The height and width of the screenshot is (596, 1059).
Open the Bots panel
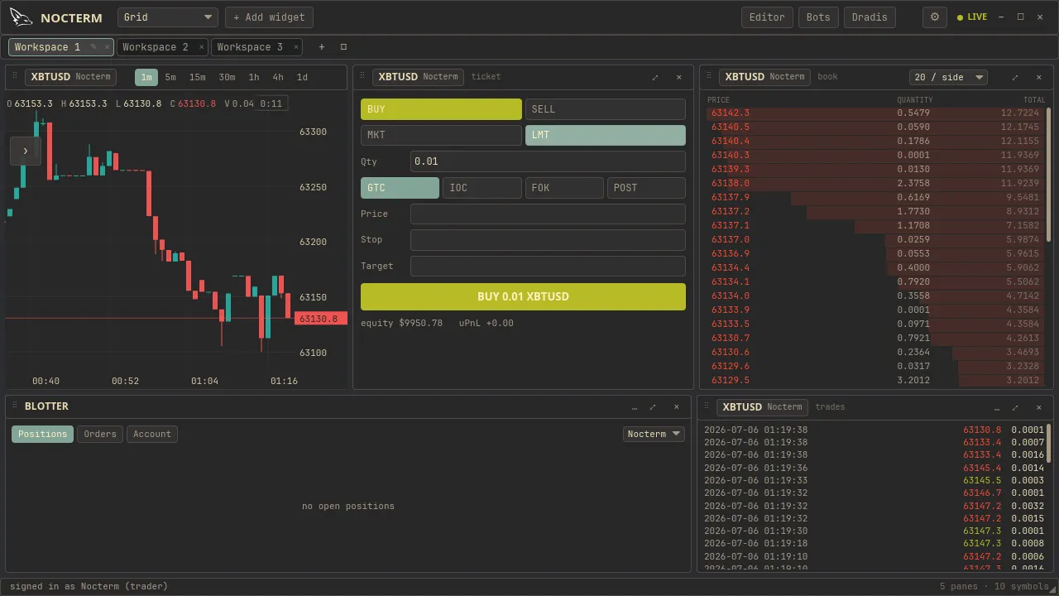click(818, 17)
